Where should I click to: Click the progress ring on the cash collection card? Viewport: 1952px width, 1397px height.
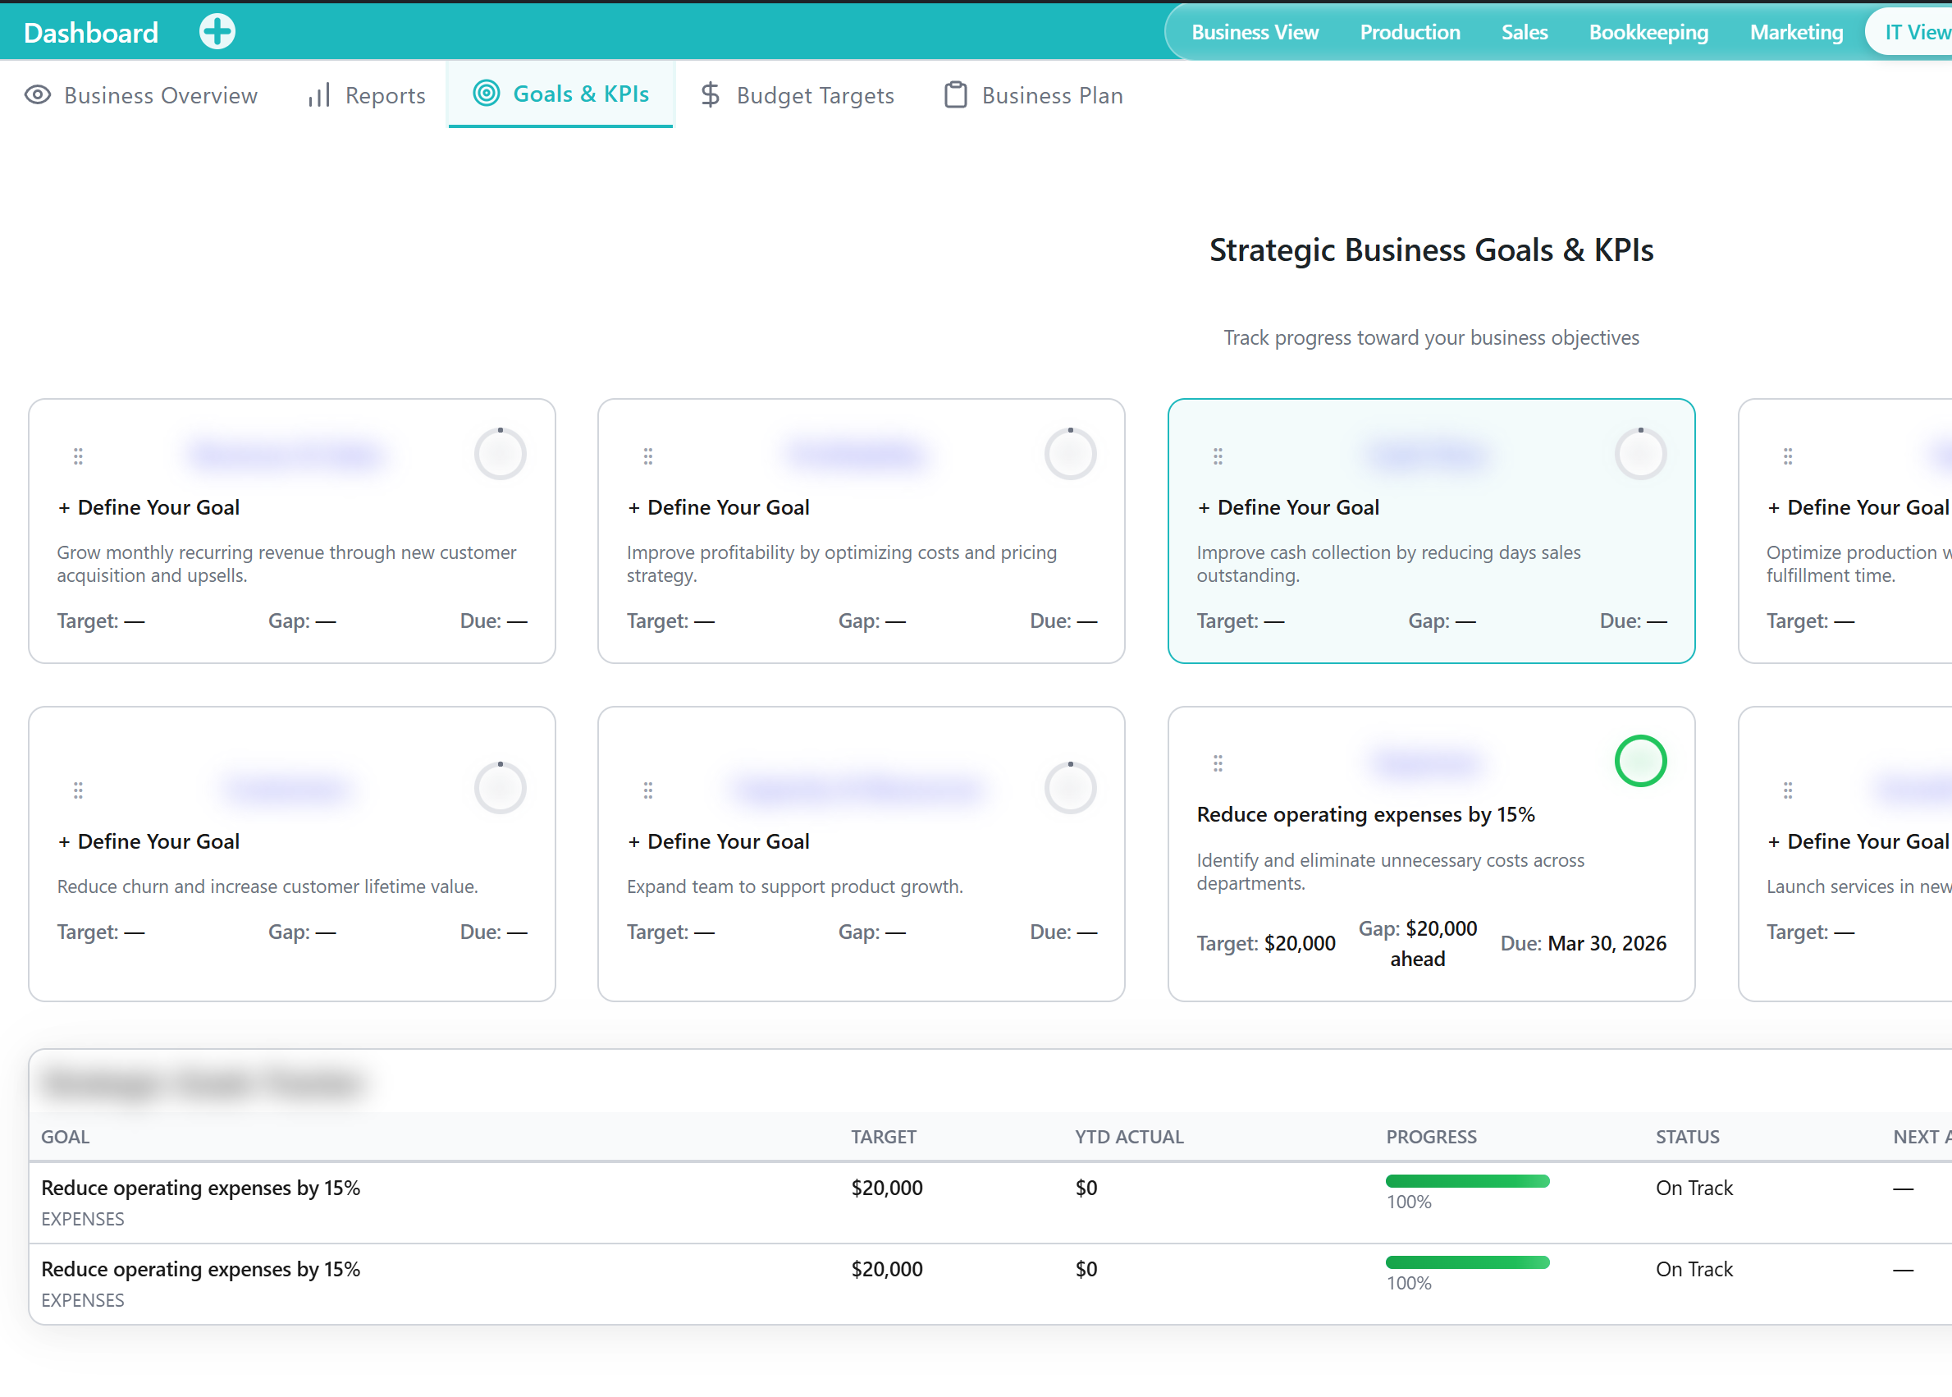pyautogui.click(x=1640, y=453)
